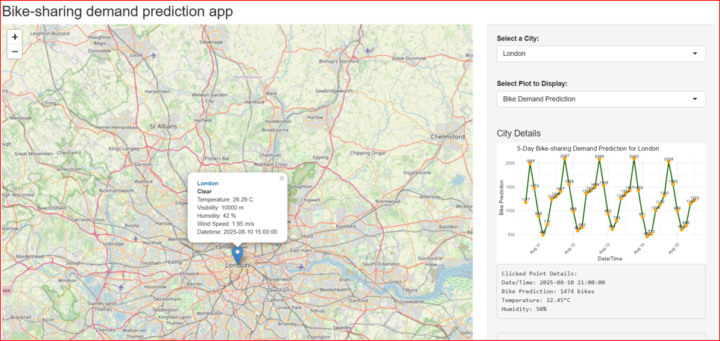Click the Slough label on map

tap(74, 263)
